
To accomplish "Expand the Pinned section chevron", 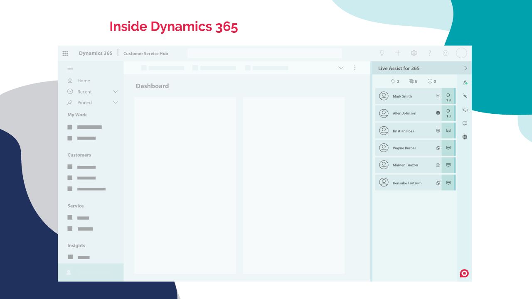I will point(116,103).
